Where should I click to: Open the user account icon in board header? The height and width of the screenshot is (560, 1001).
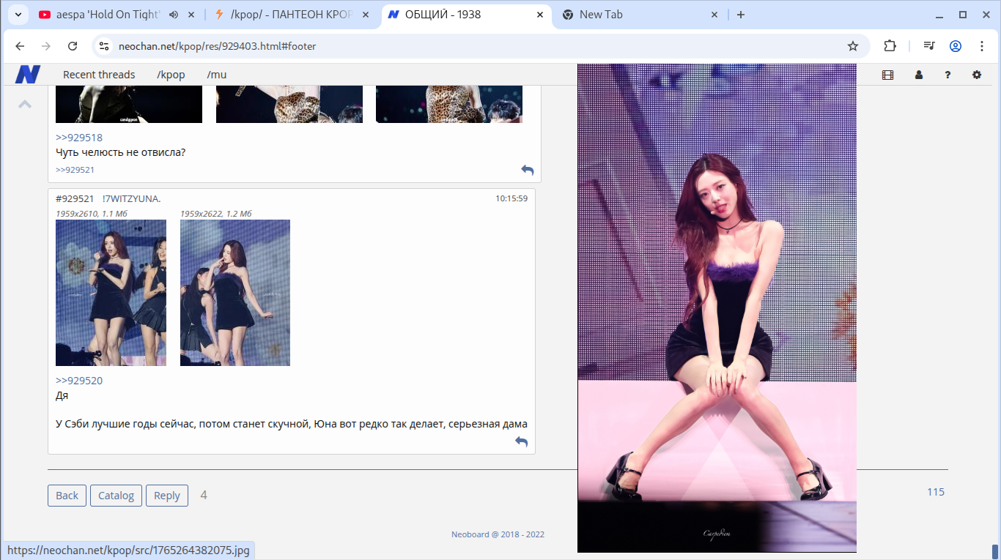tap(919, 75)
